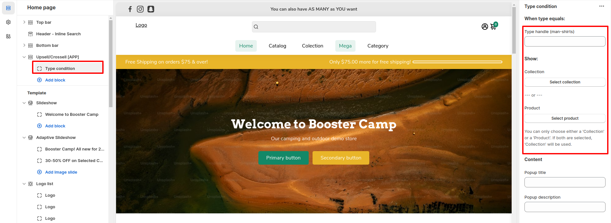Expand the Bottom bar section
611x223 pixels.
pyautogui.click(x=24, y=45)
